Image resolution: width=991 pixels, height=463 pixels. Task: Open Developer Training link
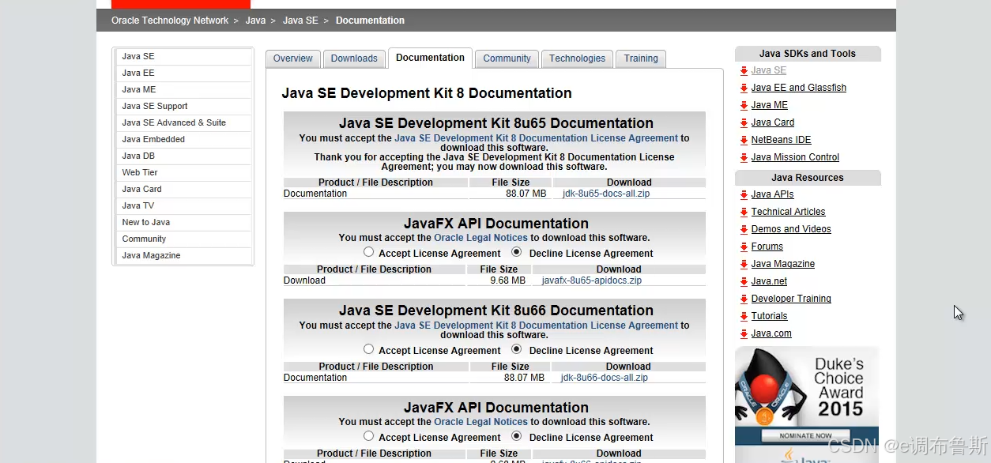(791, 299)
